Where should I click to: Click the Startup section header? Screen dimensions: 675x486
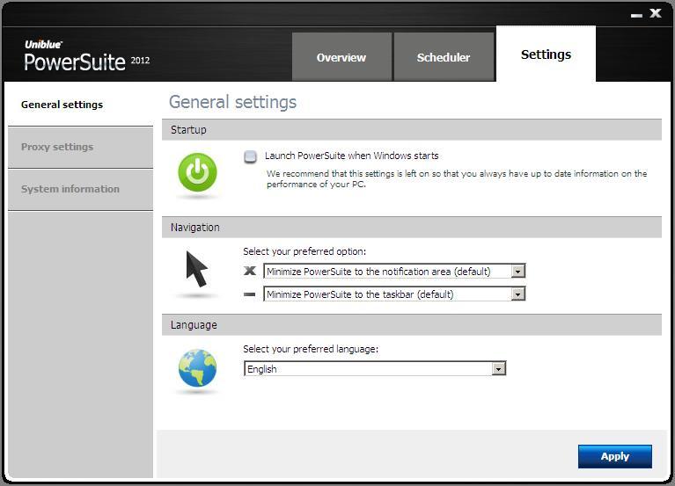[x=412, y=130]
